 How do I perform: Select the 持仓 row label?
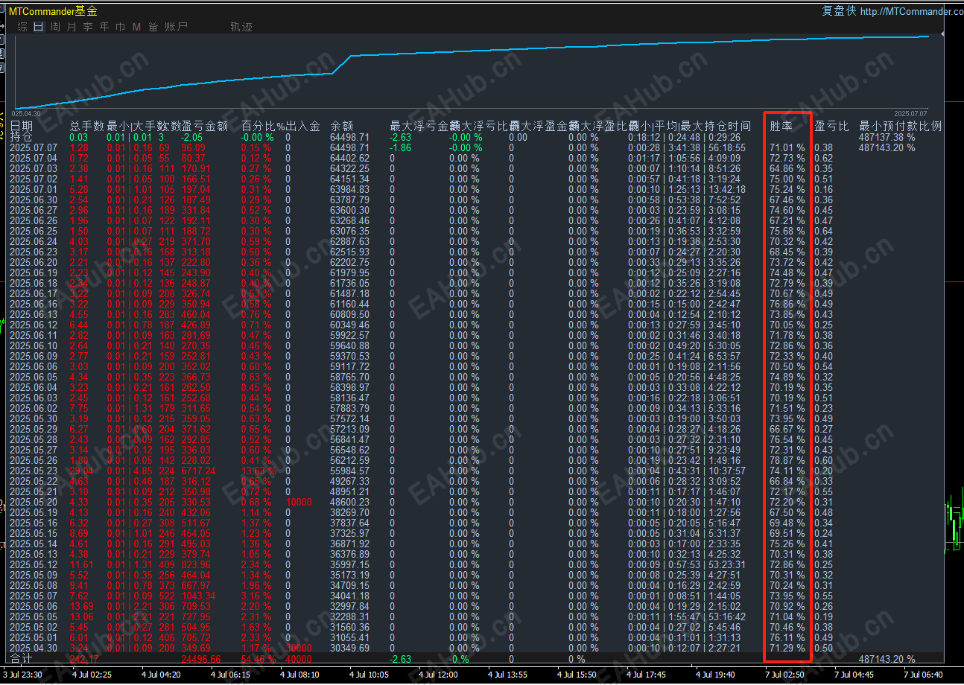(22, 137)
